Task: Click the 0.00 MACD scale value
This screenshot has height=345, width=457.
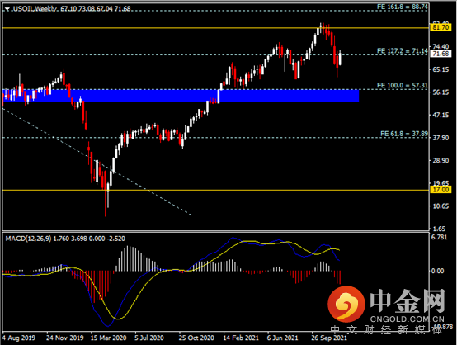Action: [437, 271]
